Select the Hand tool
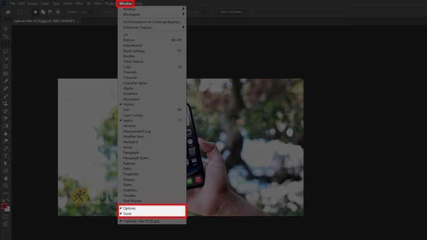This screenshot has height=240, width=427. (x=5, y=178)
